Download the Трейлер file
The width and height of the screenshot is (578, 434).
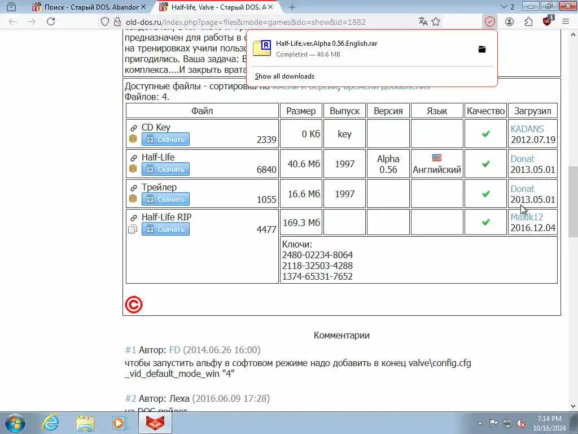click(x=165, y=199)
